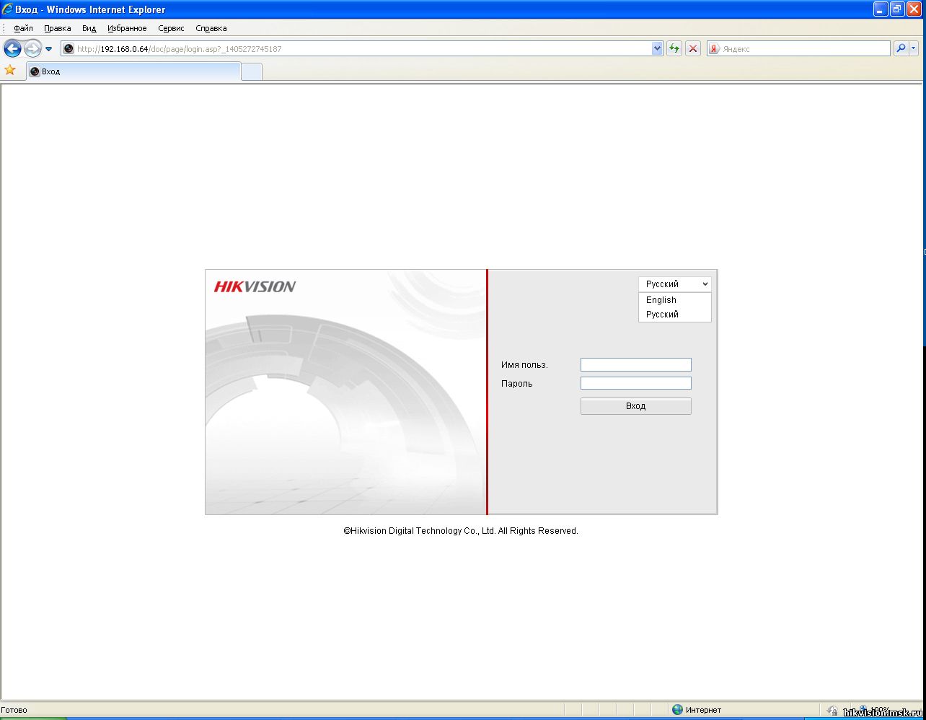This screenshot has width=926, height=720.
Task: Choose English in the language list
Action: pyautogui.click(x=675, y=300)
